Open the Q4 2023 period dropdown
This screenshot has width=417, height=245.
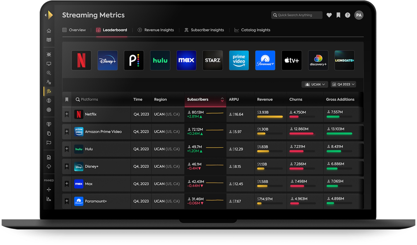(343, 84)
